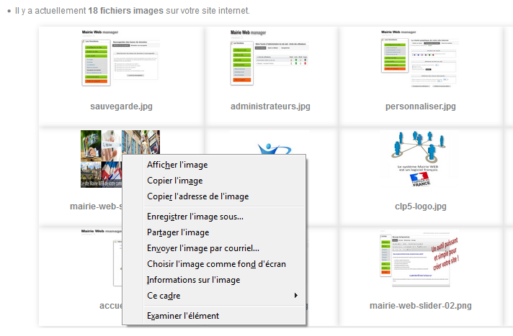
Task: Click the clp5-logo.jpg filename caption
Action: click(421, 206)
